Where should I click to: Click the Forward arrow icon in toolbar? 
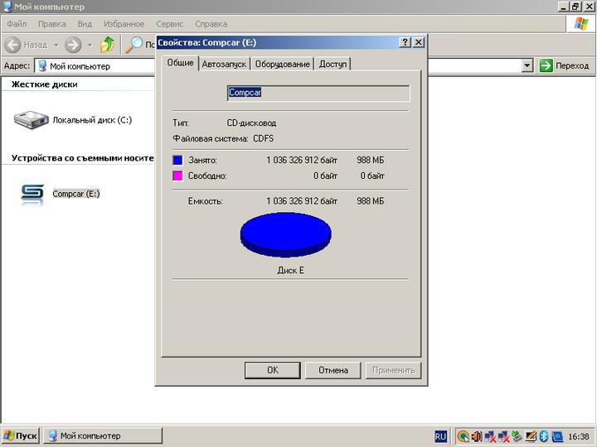click(73, 45)
